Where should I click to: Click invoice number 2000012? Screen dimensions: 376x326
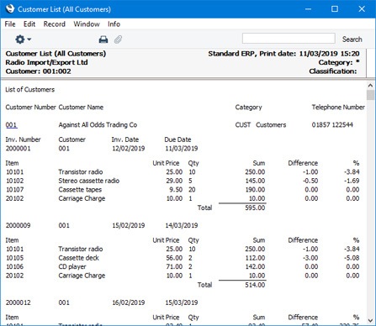(x=18, y=302)
